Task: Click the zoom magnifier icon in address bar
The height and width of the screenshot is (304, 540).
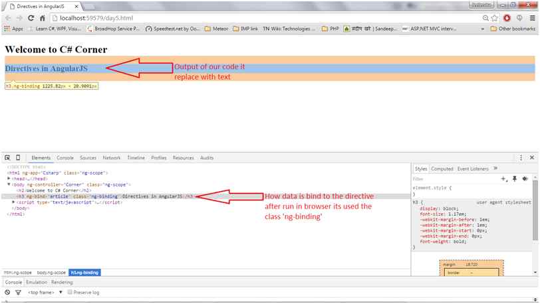Action: coord(485,18)
